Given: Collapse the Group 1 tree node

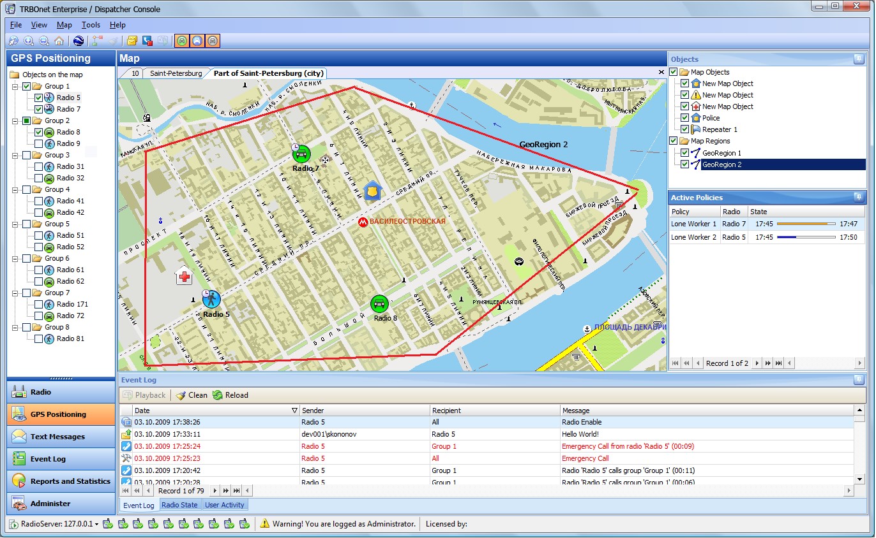Looking at the screenshot, I should tap(15, 87).
